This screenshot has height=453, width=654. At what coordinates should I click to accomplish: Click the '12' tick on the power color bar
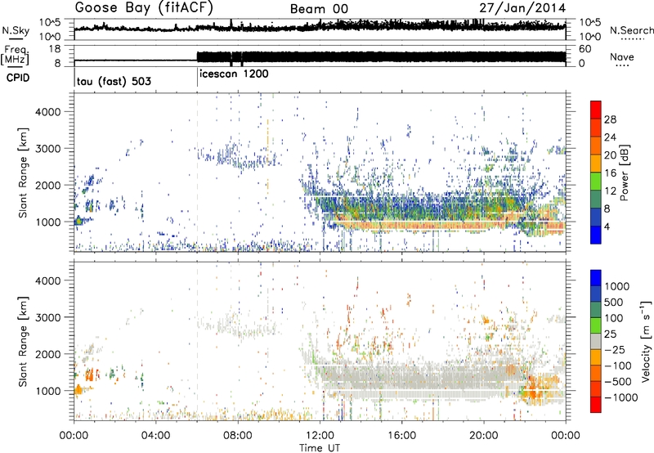[610, 191]
